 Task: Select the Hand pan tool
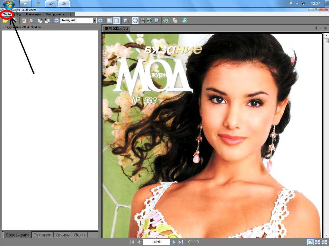click(135, 20)
